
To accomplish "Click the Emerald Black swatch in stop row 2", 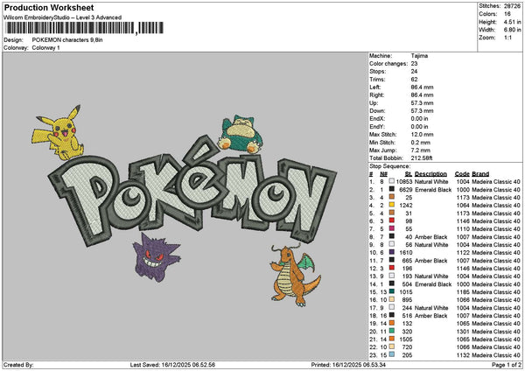I will coord(391,190).
